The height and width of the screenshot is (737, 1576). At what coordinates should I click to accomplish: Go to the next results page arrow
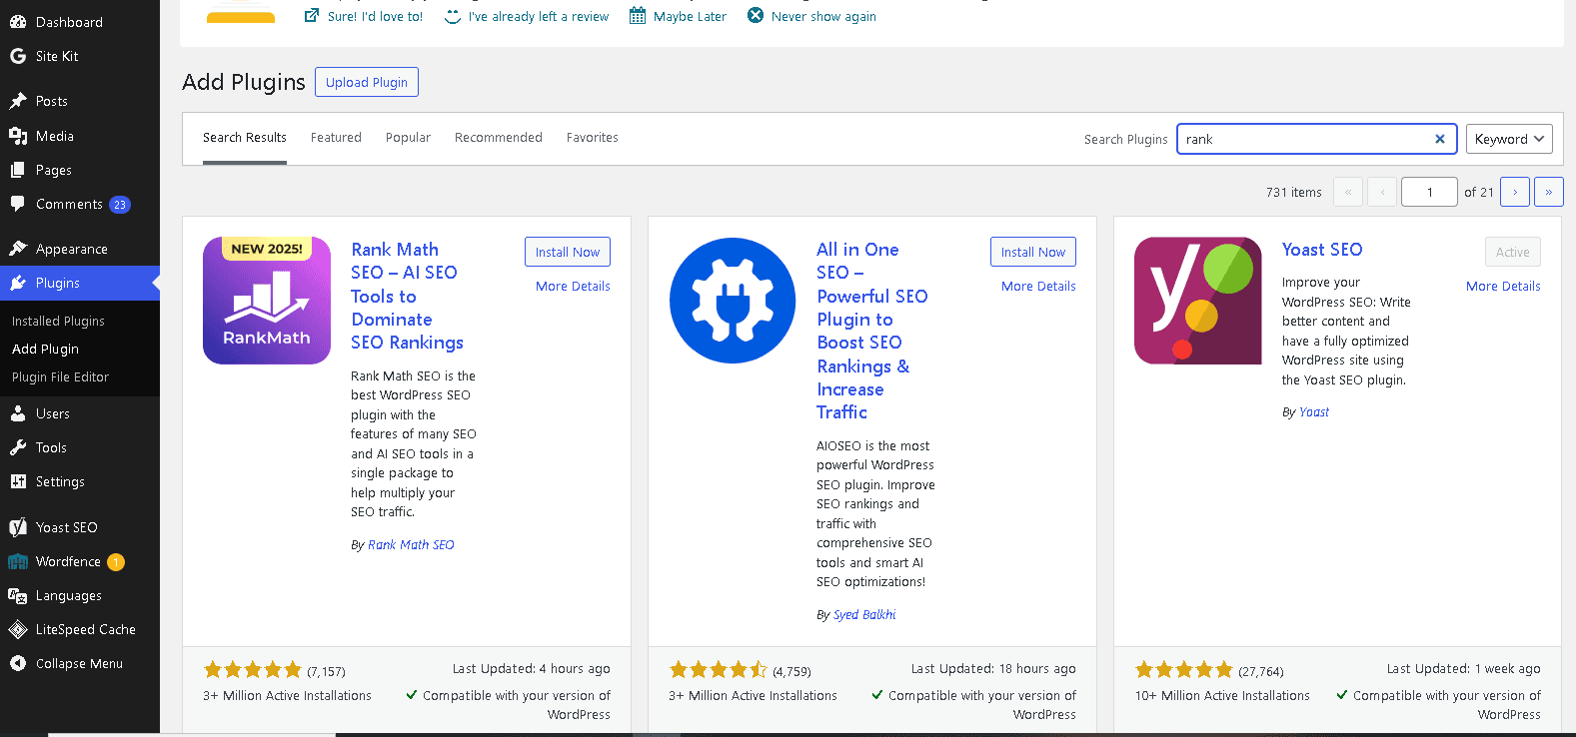1515,192
